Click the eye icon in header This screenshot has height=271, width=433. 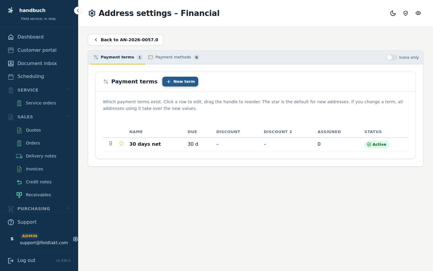[x=418, y=13]
